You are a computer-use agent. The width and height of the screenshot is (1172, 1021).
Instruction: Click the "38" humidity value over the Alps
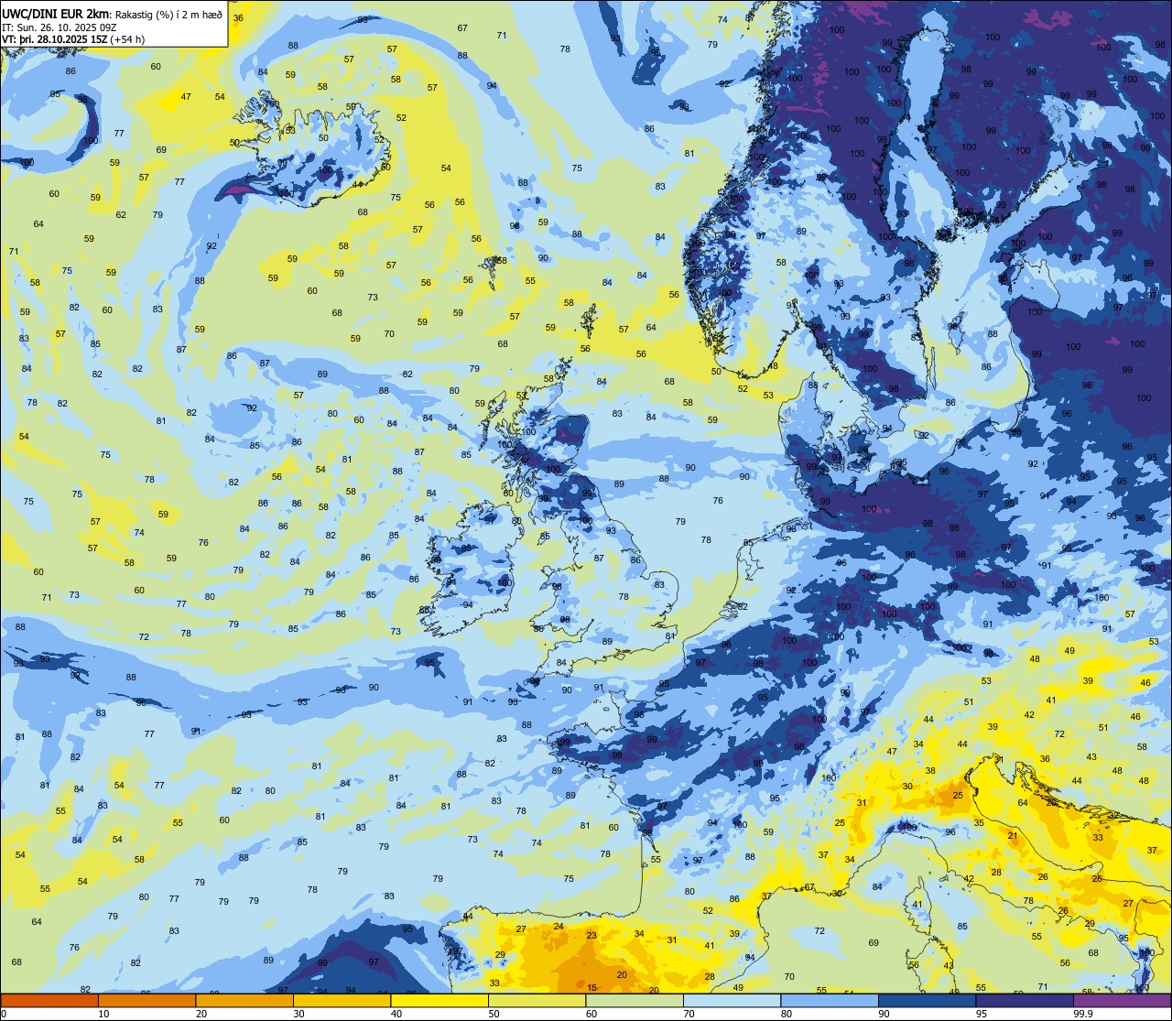pos(930,770)
